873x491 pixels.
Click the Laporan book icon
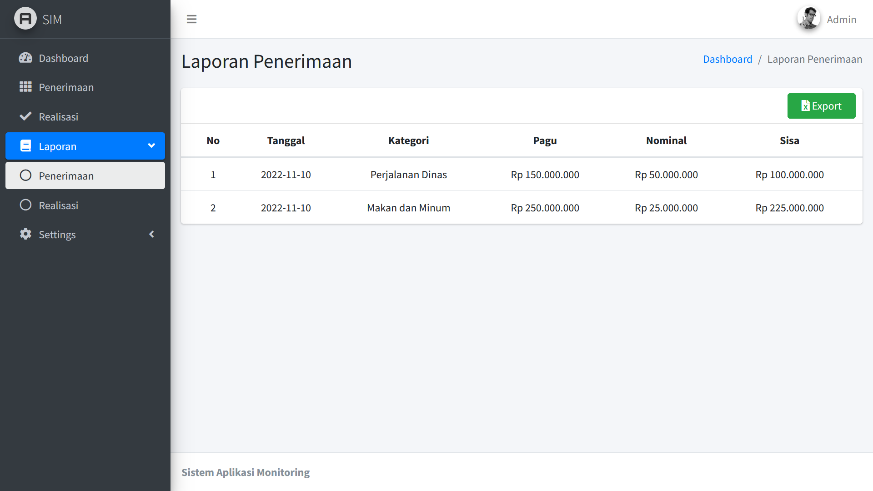pyautogui.click(x=25, y=146)
